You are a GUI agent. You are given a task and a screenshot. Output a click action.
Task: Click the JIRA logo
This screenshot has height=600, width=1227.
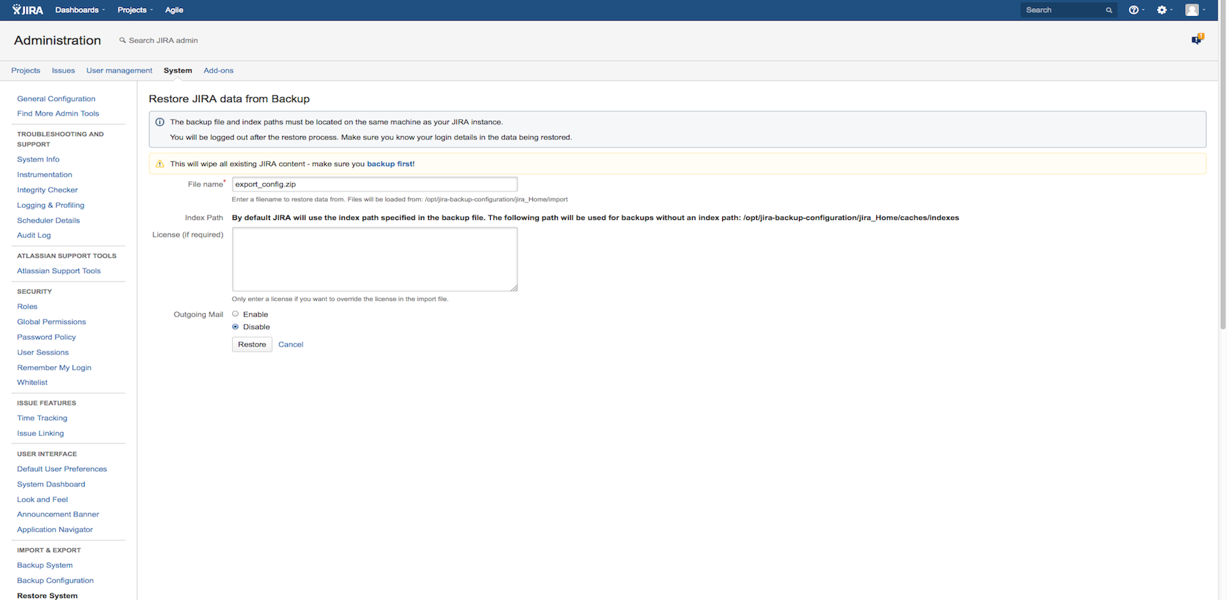click(27, 10)
